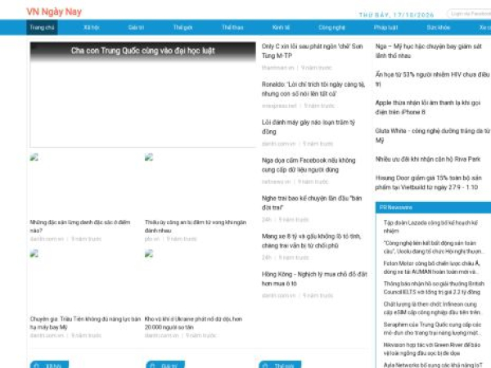
Task: Open the Pháp luật section
Action: coord(385,28)
